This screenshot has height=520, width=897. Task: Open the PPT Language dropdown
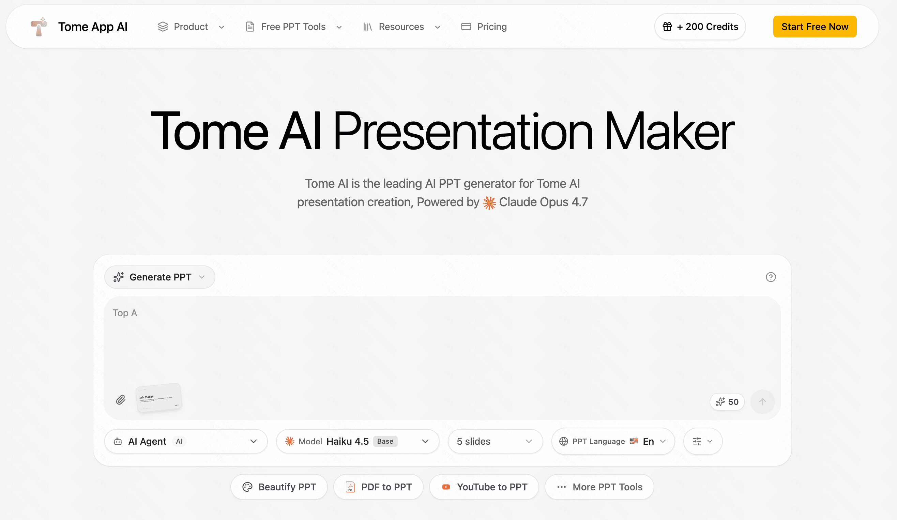click(613, 441)
